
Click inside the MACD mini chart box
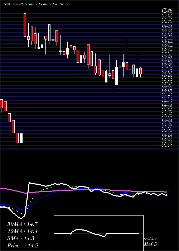coord(98,233)
